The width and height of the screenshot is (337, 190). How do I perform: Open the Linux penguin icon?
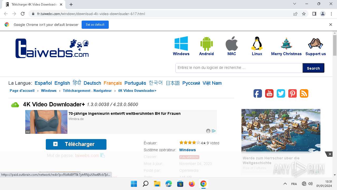257,44
